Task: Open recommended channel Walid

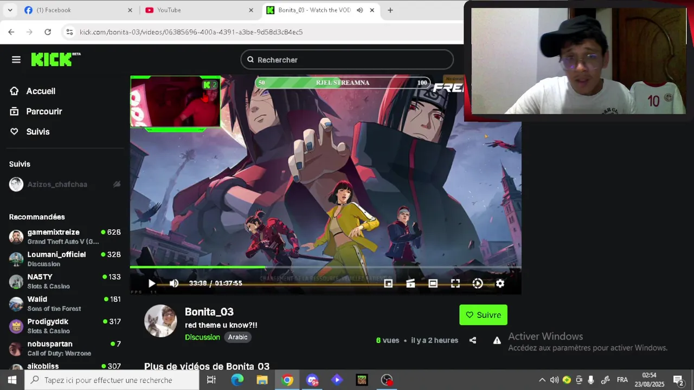Action: (x=65, y=304)
